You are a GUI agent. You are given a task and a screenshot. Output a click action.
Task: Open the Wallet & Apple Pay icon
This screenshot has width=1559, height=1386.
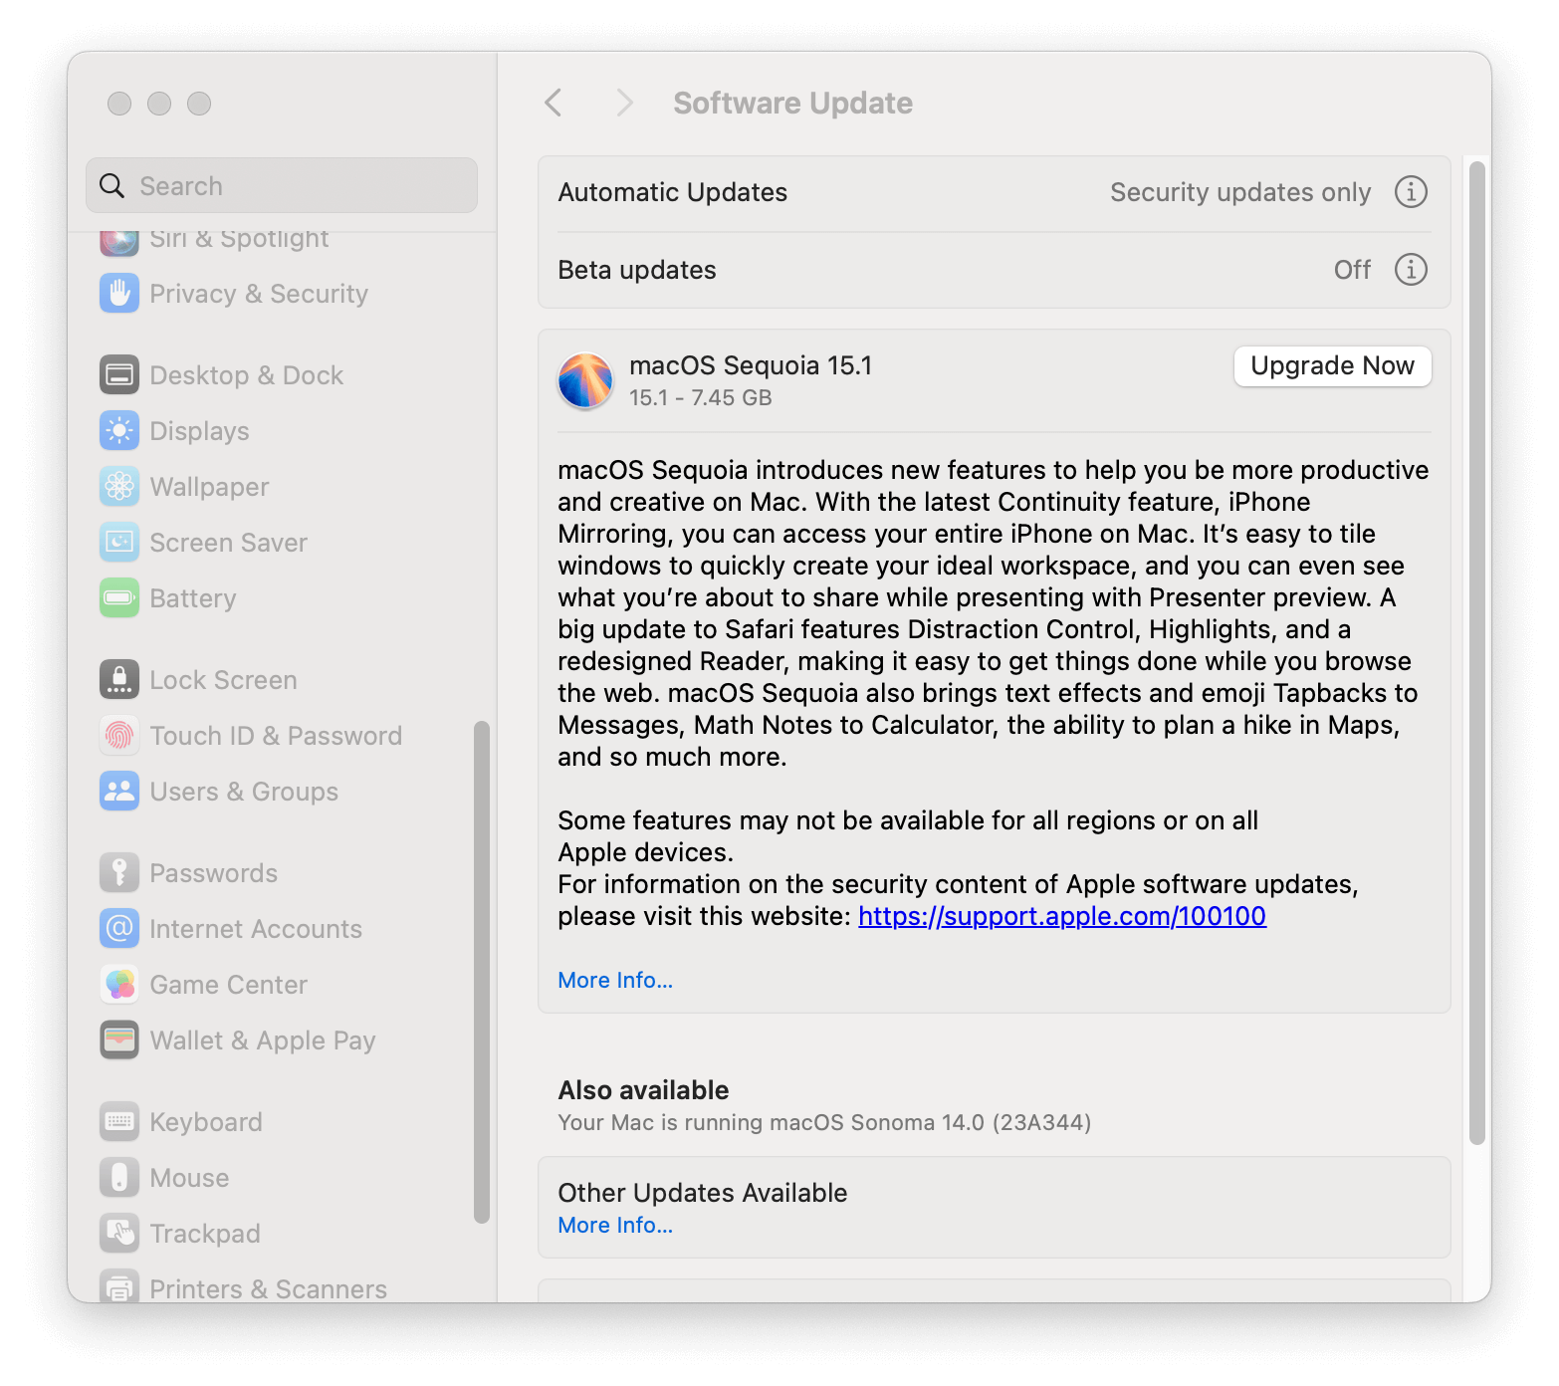[119, 1039]
